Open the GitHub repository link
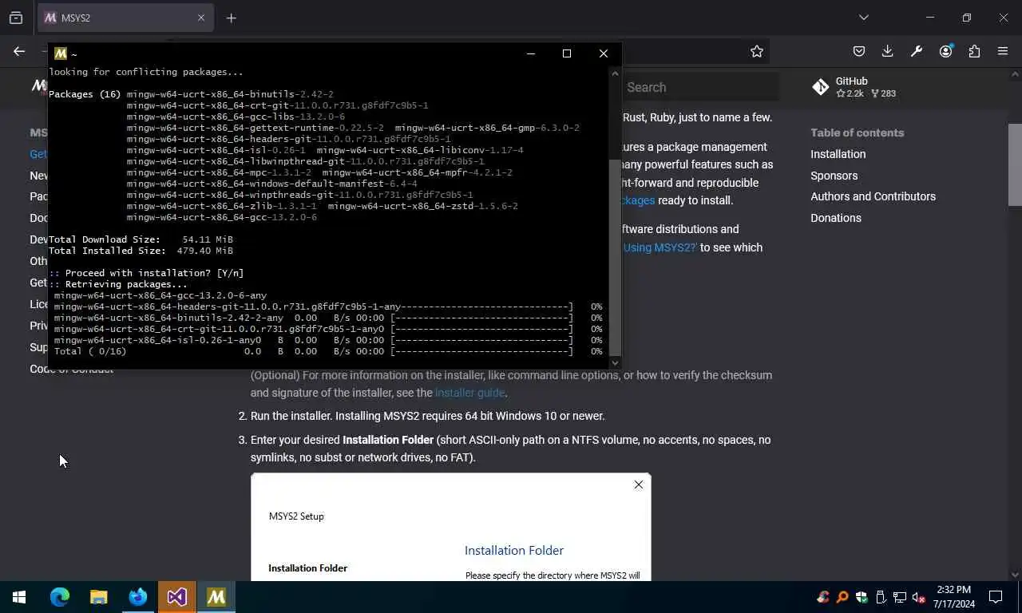Screen dimensions: 1022x613 click(x=854, y=87)
